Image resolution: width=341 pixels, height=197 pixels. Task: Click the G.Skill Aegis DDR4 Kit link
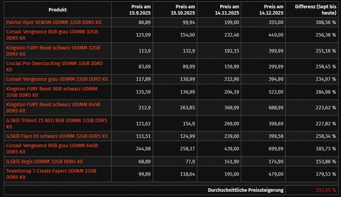pyautogui.click(x=44, y=161)
